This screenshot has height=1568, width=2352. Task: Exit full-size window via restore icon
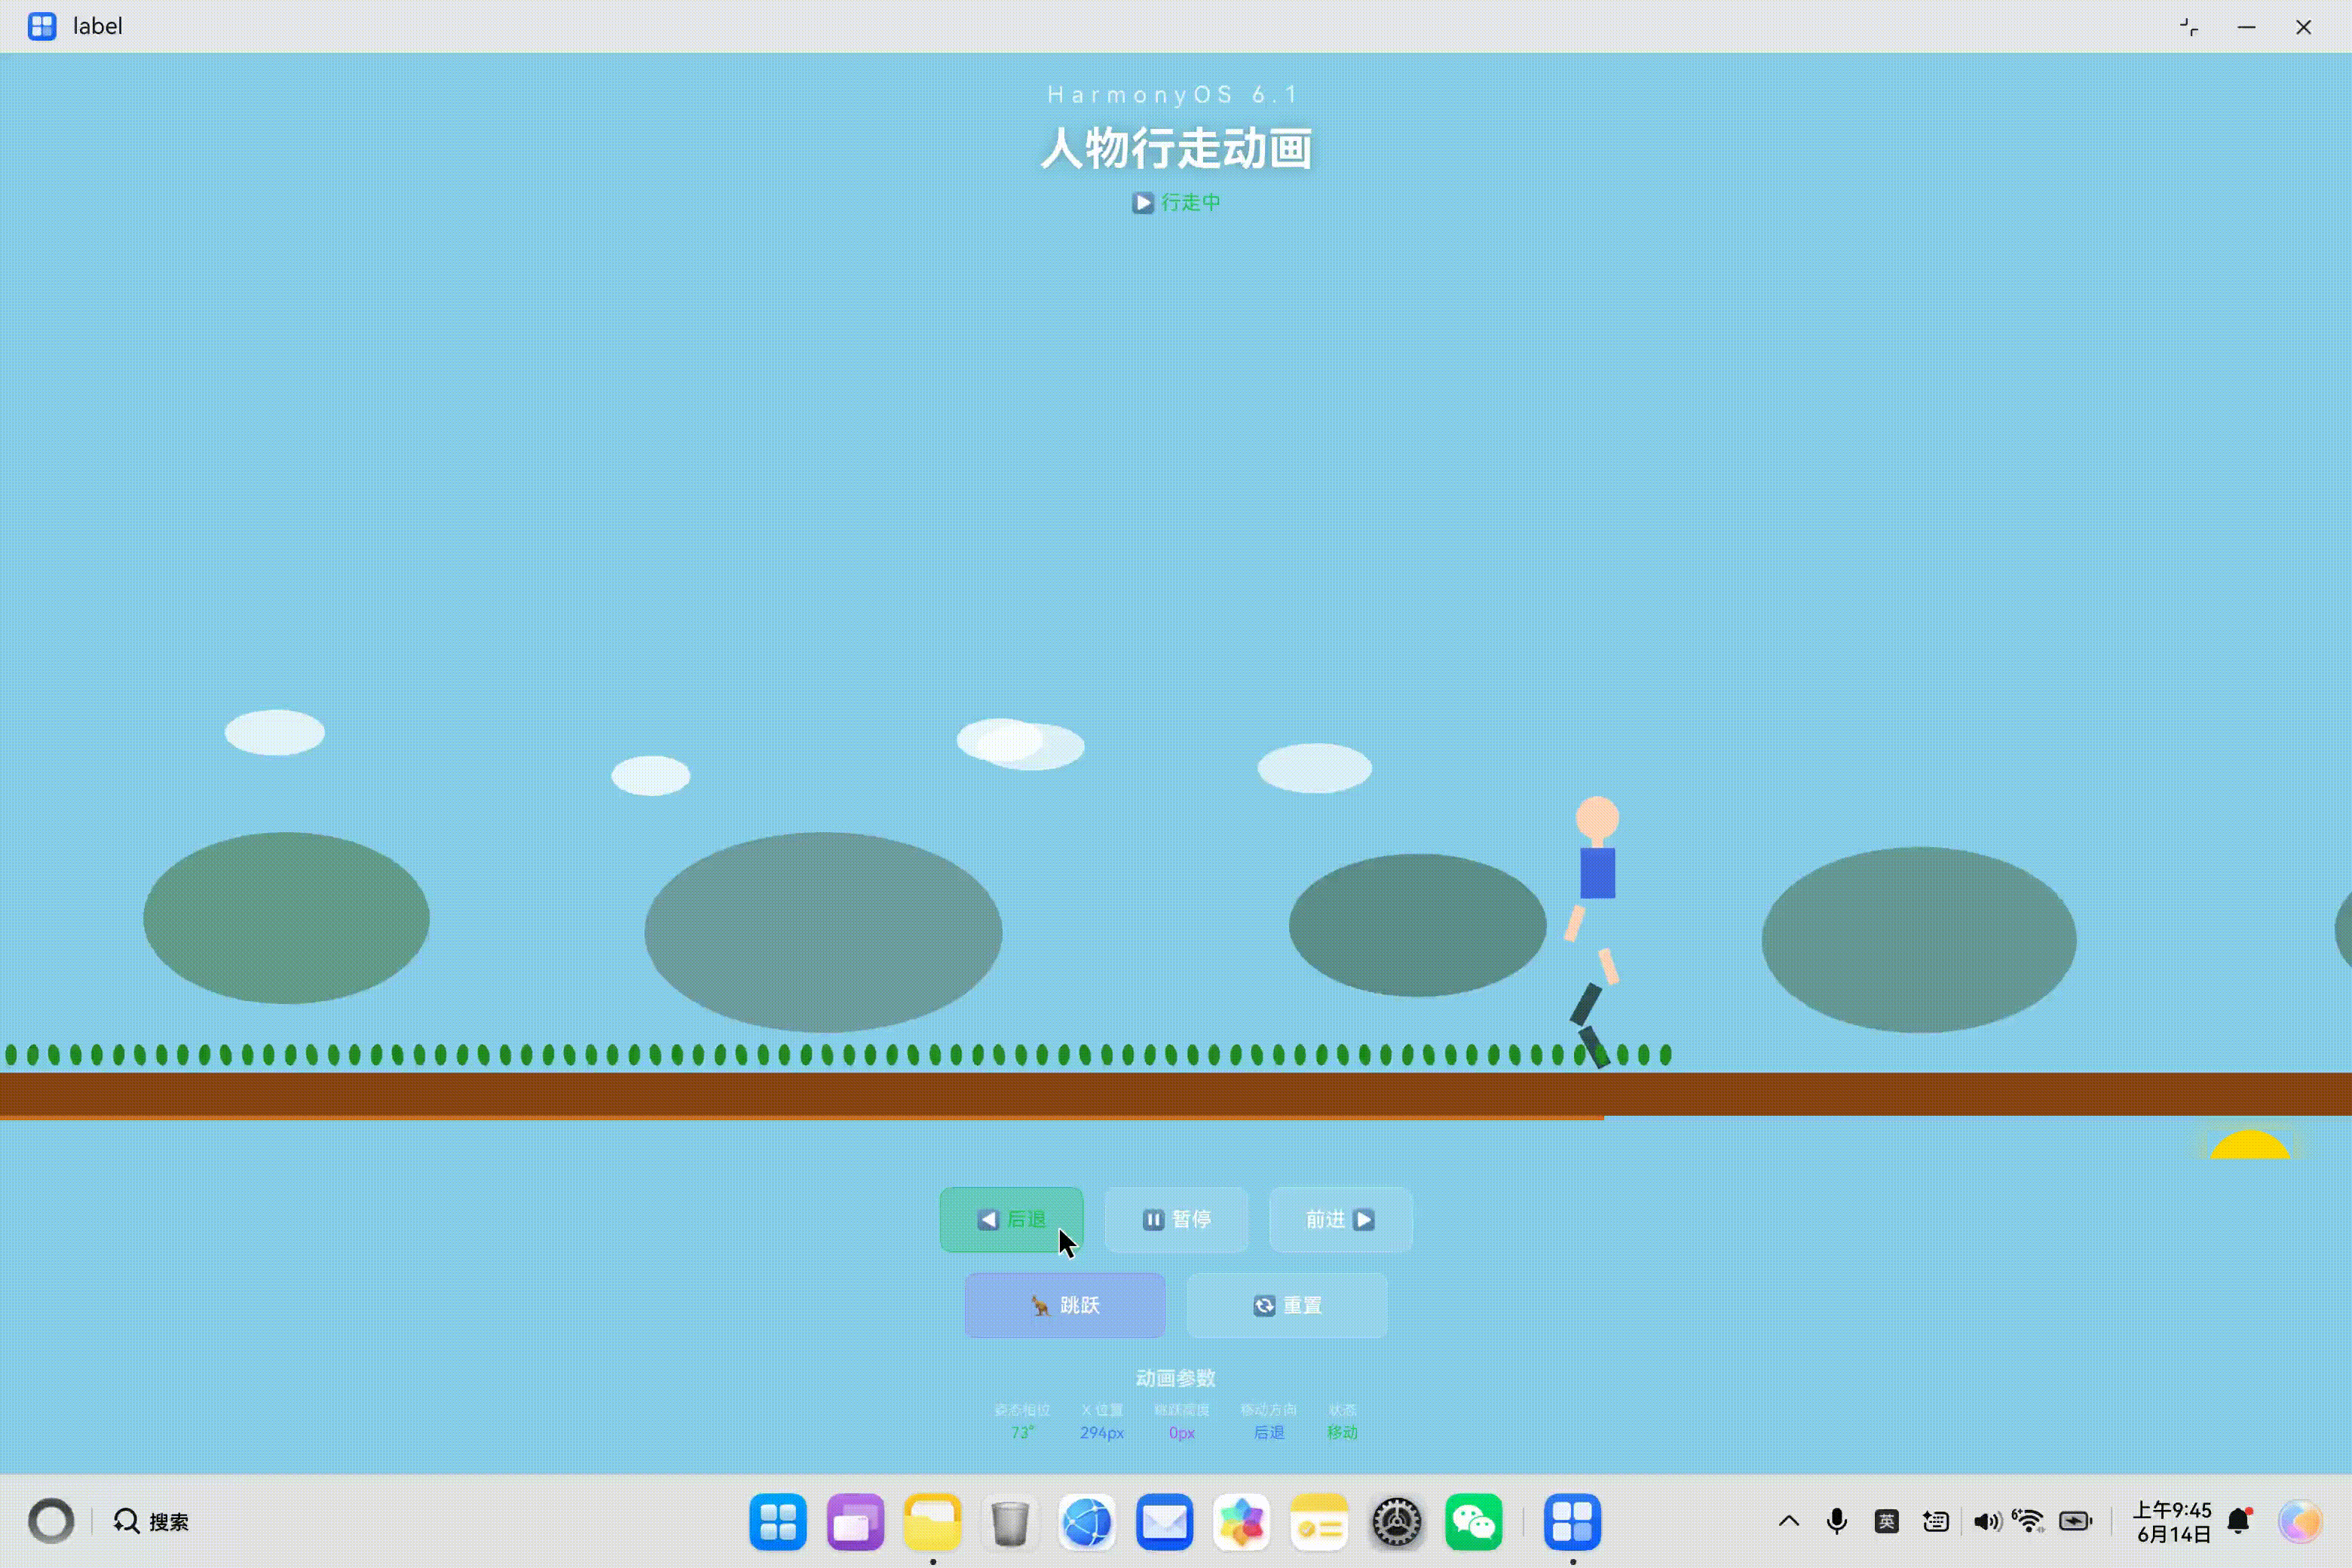point(2189,27)
